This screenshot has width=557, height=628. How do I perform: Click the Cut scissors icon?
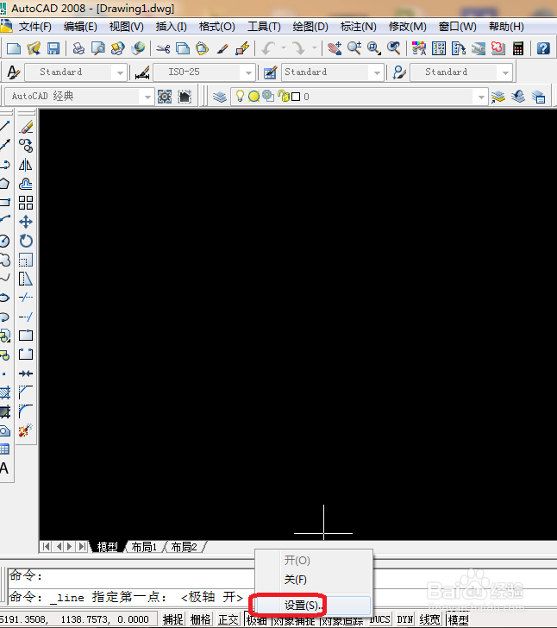tap(163, 49)
